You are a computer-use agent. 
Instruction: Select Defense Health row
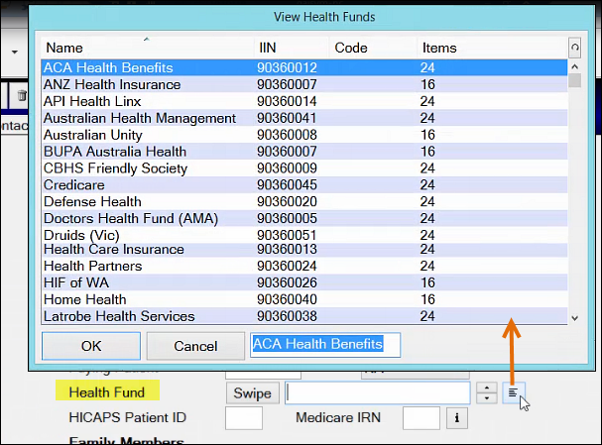tap(304, 202)
